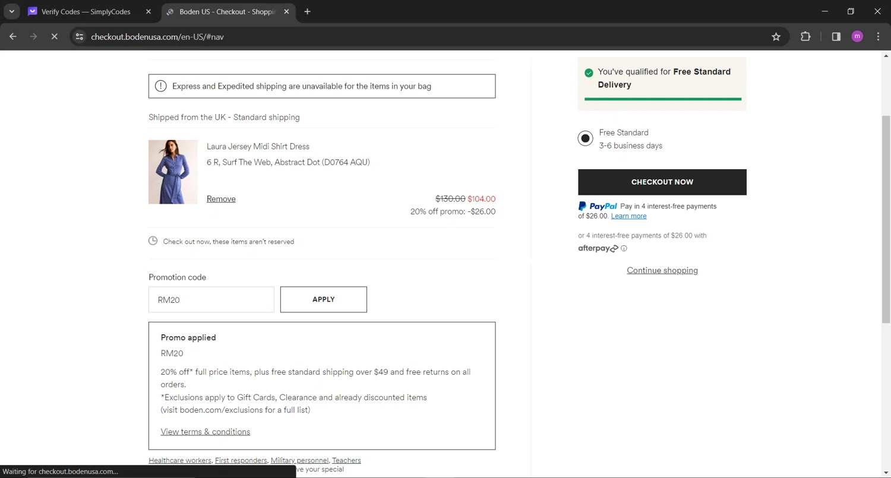Image resolution: width=891 pixels, height=478 pixels.
Task: Apply the promotion code
Action: pos(324,300)
